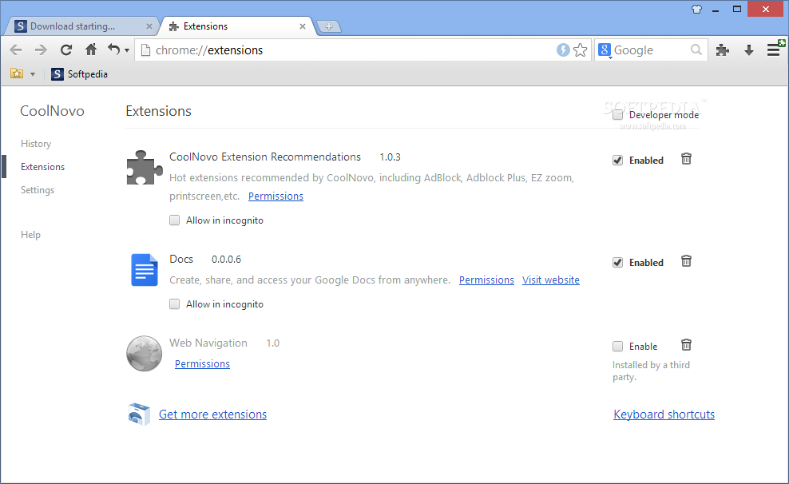Open the undo closed tab dropdown arrow
The image size is (789, 484).
click(x=127, y=50)
